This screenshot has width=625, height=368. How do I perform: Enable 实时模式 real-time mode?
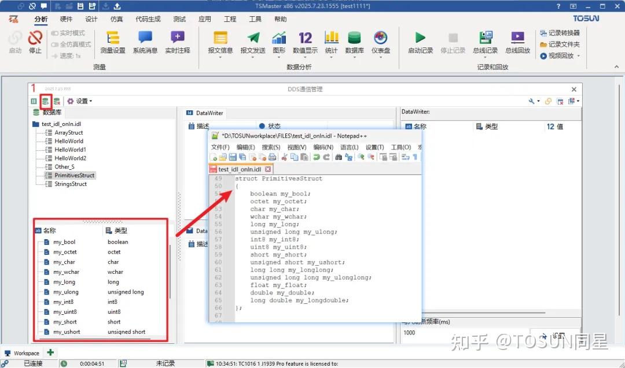point(69,33)
